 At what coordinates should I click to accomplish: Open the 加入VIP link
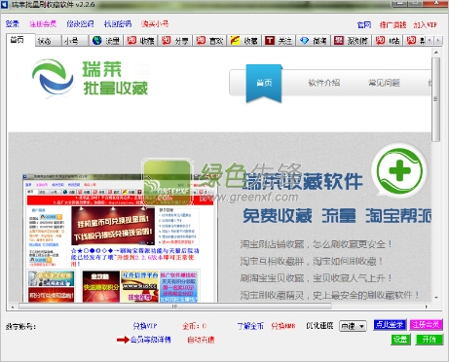[x=425, y=25]
